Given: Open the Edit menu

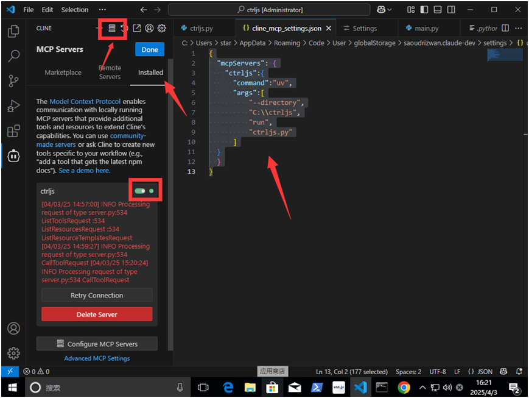Looking at the screenshot, I should pos(47,10).
